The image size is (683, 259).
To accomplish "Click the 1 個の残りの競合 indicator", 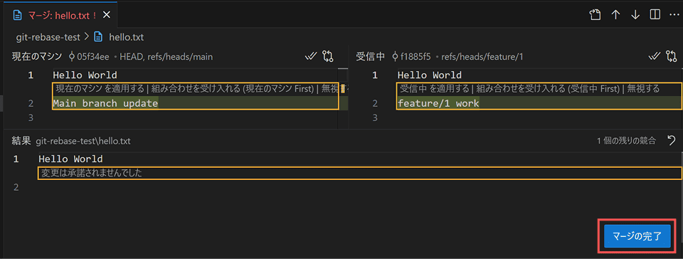I will (x=626, y=141).
